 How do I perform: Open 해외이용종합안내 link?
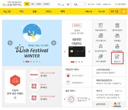point(105,80)
